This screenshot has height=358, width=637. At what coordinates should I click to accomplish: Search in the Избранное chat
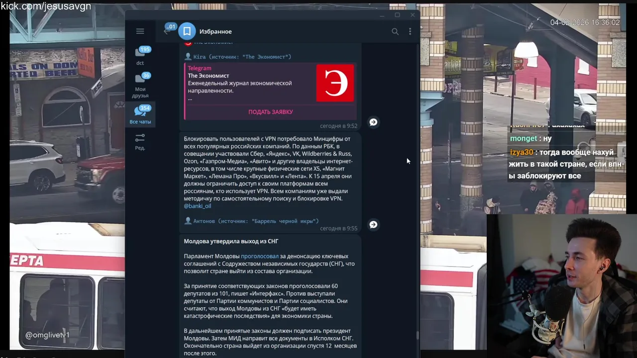(395, 31)
